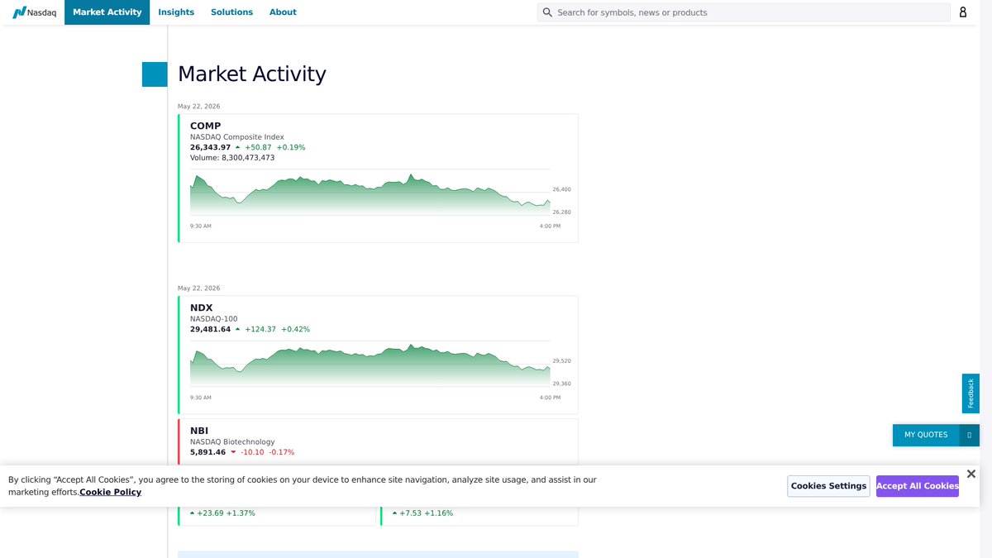
Task: Open the Insights menu
Action: 176,12
